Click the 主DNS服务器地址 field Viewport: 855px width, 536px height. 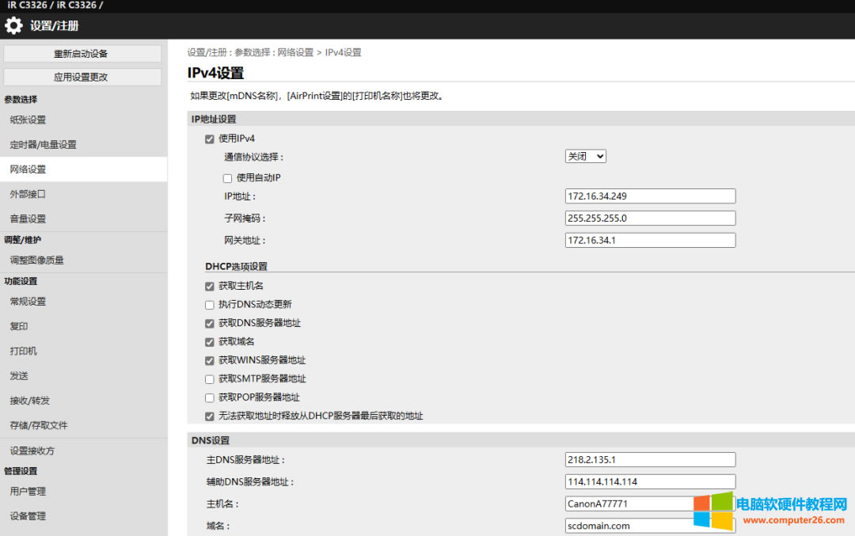pos(650,459)
